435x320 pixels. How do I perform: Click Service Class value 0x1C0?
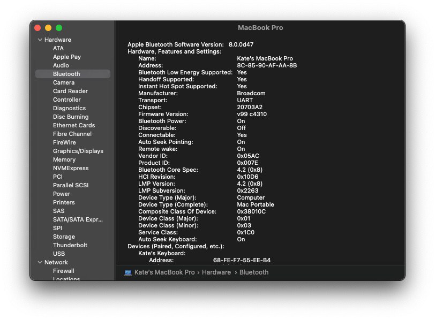[245, 232]
